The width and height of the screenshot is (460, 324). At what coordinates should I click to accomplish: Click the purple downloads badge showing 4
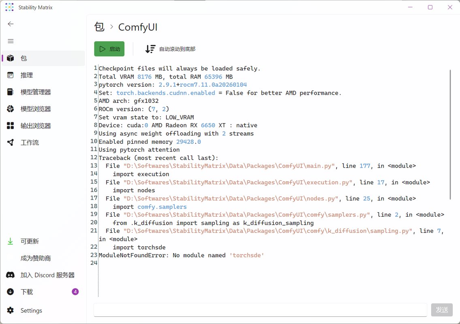[75, 292]
